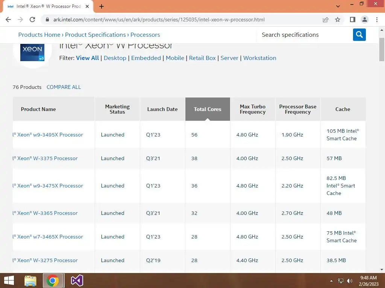Click the '105 MB Intel Smart Cache' cell
Viewport: 385px width, 288px height.
click(343, 135)
